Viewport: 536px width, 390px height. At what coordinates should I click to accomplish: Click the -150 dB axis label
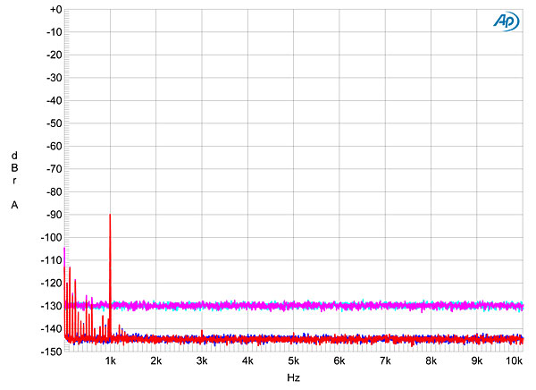coord(51,352)
